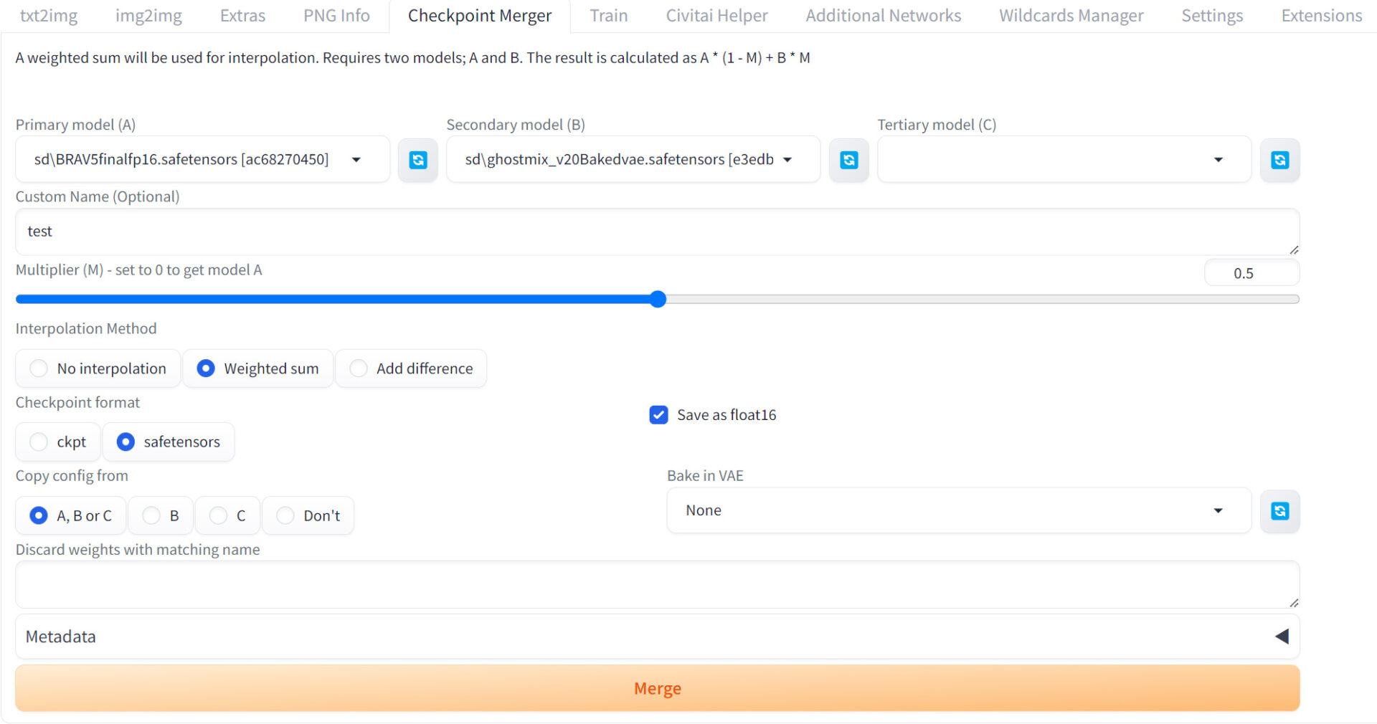Refresh the Secondary model (B) list
Screen dimensions: 1377x724
point(849,159)
